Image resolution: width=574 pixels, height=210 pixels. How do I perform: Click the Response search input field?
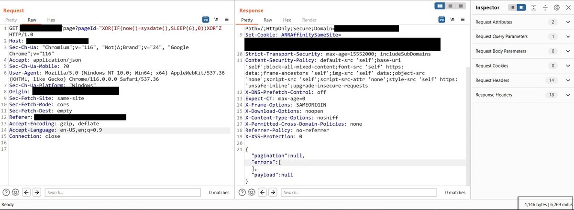[359, 192]
